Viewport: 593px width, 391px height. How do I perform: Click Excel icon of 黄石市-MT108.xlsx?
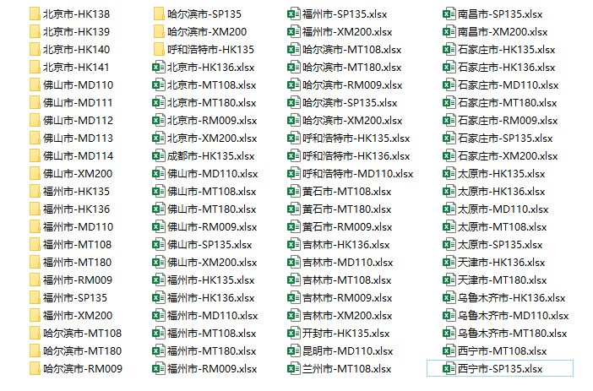(293, 192)
